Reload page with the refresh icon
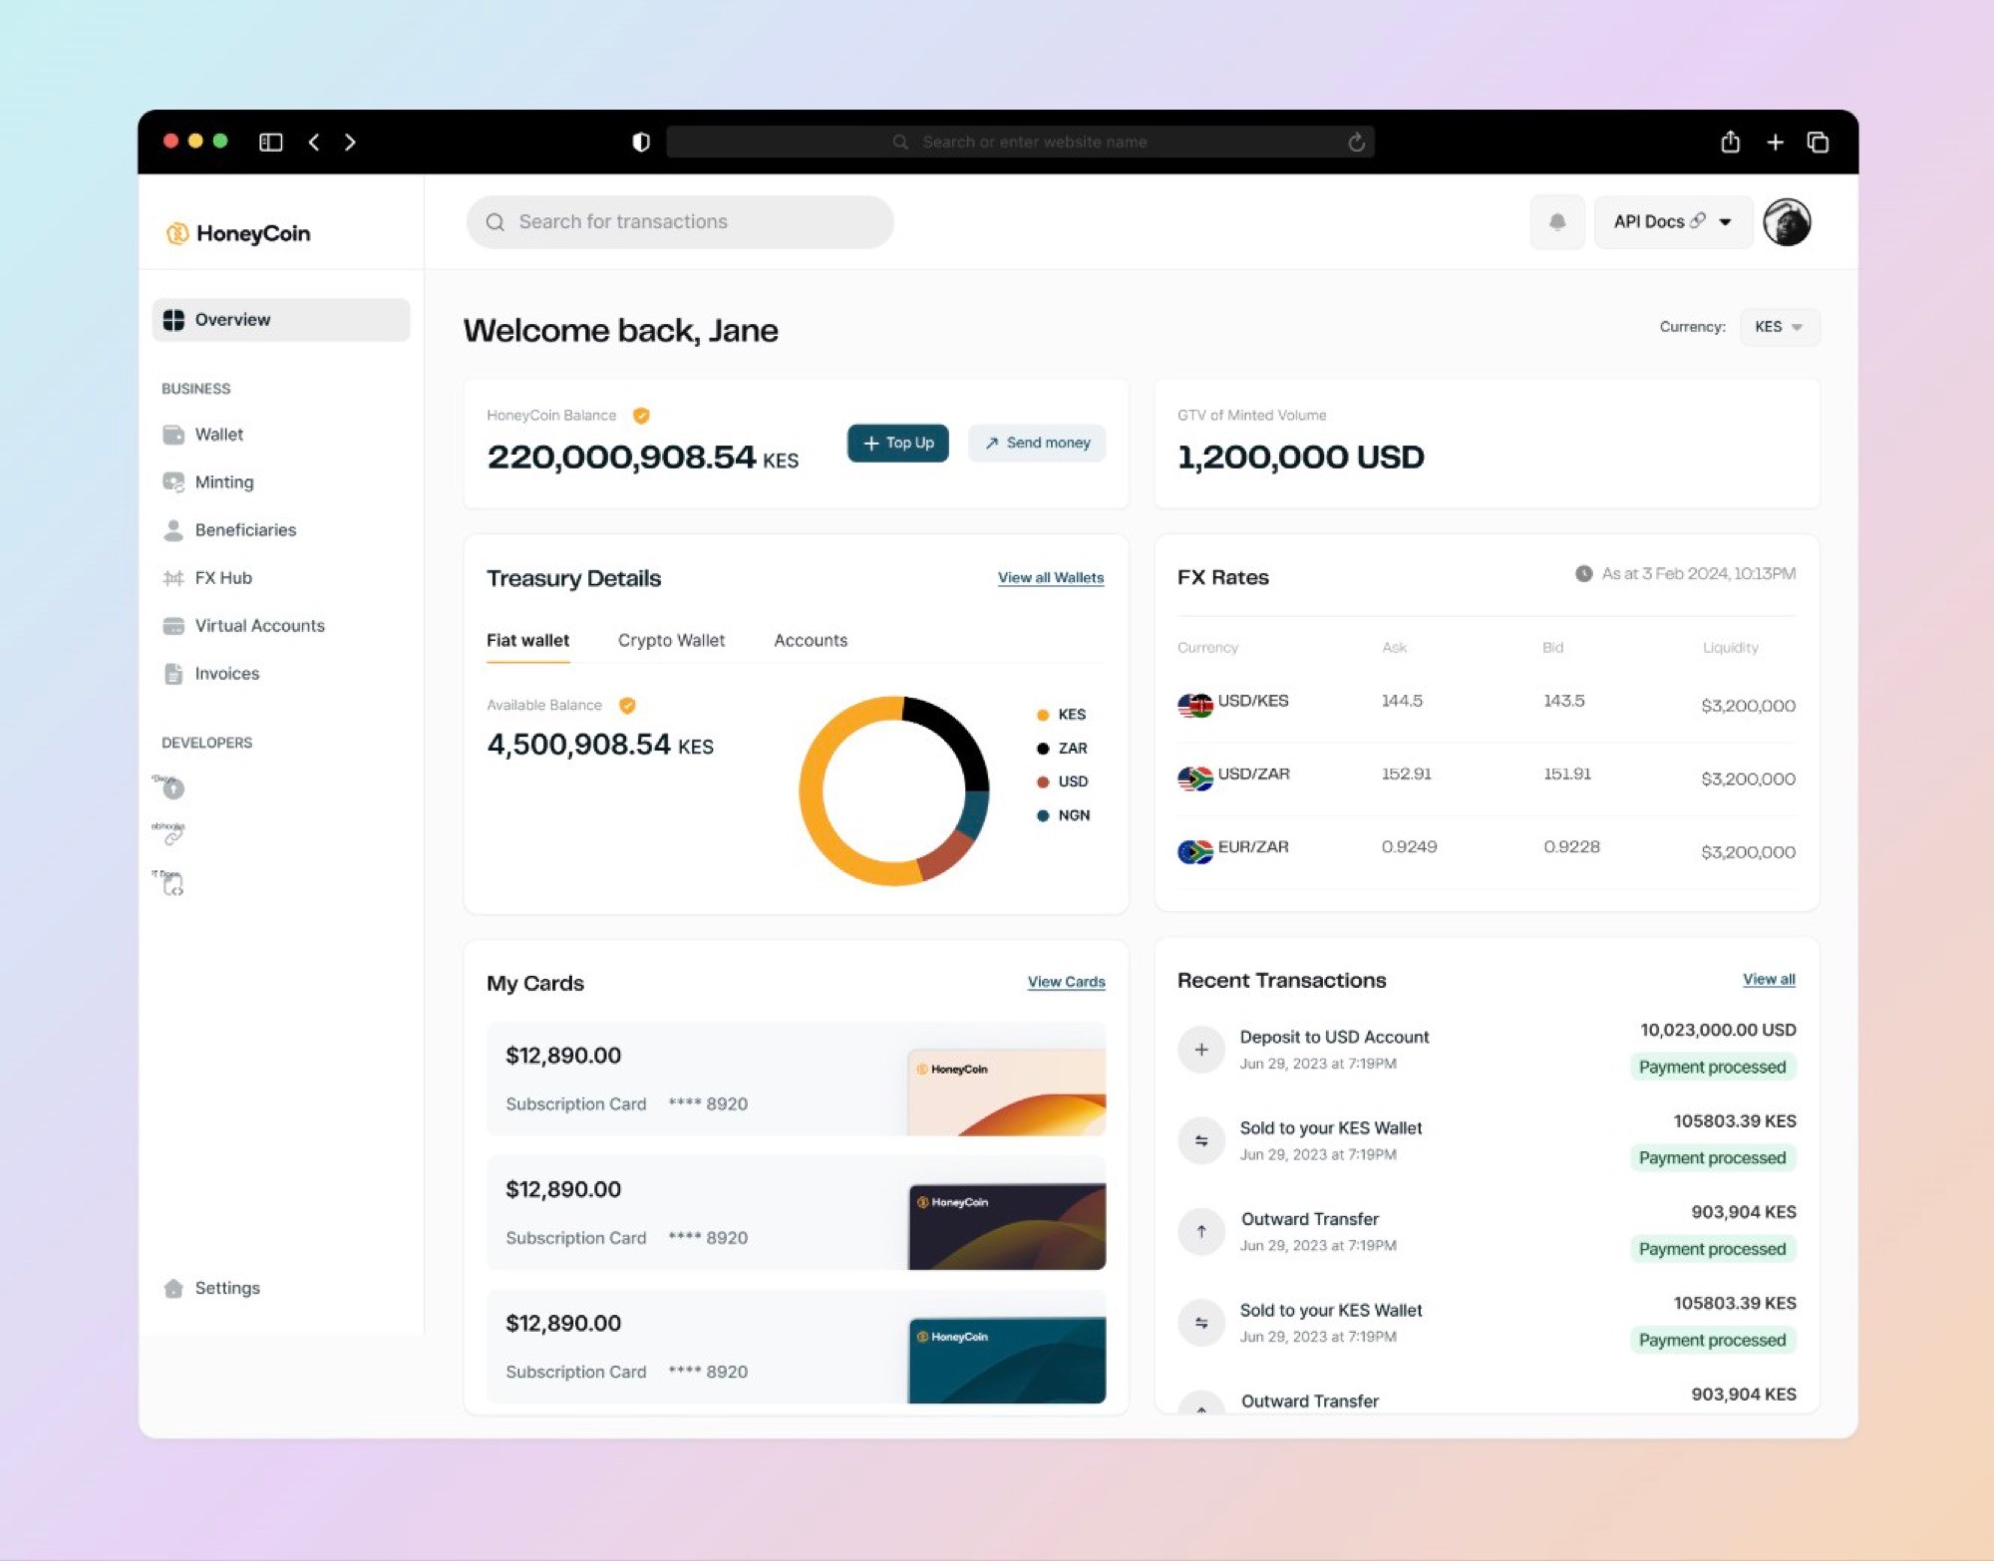The height and width of the screenshot is (1561, 1994). (x=1356, y=143)
